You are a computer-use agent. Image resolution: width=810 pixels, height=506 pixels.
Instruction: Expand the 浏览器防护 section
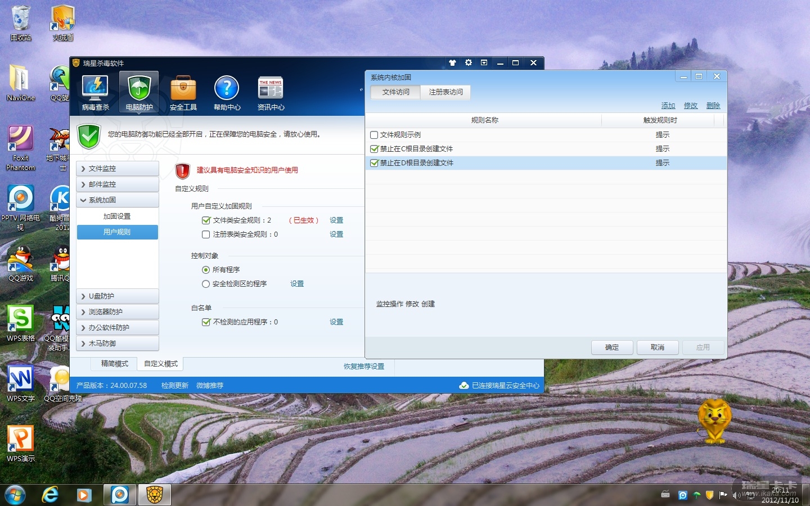(x=118, y=312)
